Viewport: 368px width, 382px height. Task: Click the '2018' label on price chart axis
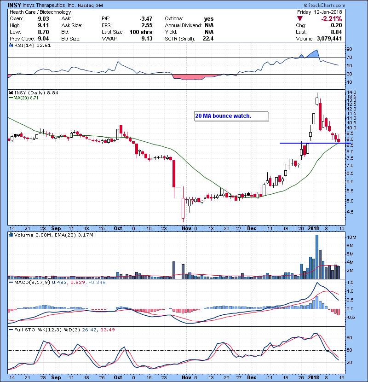[313, 228]
